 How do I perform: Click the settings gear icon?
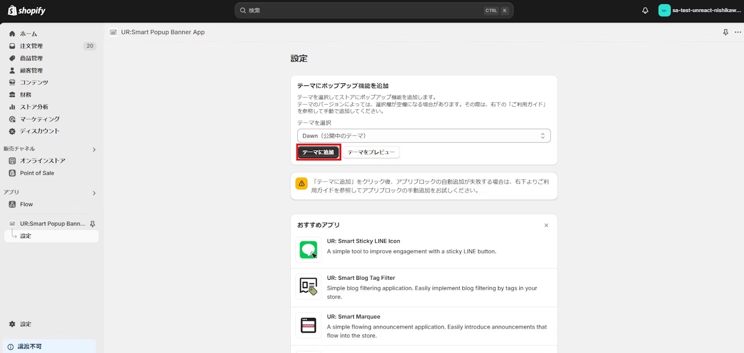click(12, 324)
